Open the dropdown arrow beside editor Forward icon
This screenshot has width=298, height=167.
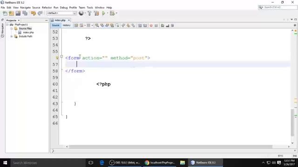tap(92, 26)
